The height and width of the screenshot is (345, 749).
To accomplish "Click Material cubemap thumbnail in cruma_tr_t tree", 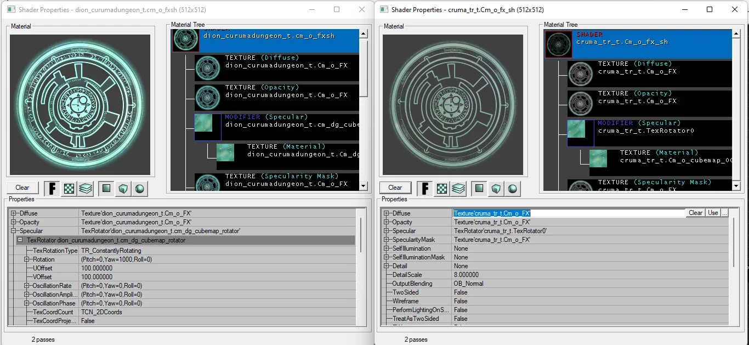I will pos(598,159).
